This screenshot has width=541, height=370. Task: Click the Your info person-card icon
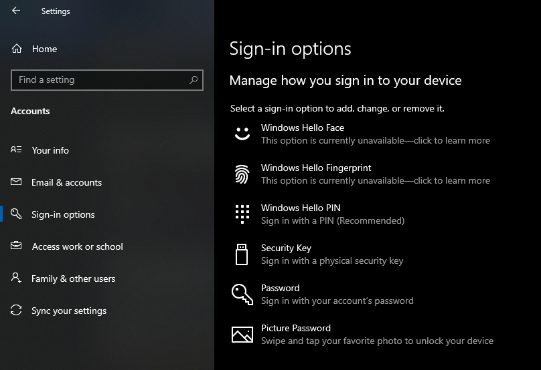pos(16,150)
